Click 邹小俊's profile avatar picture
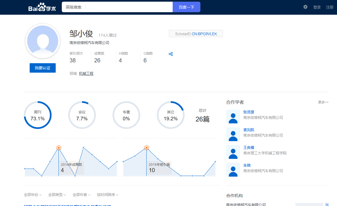 tap(43, 41)
